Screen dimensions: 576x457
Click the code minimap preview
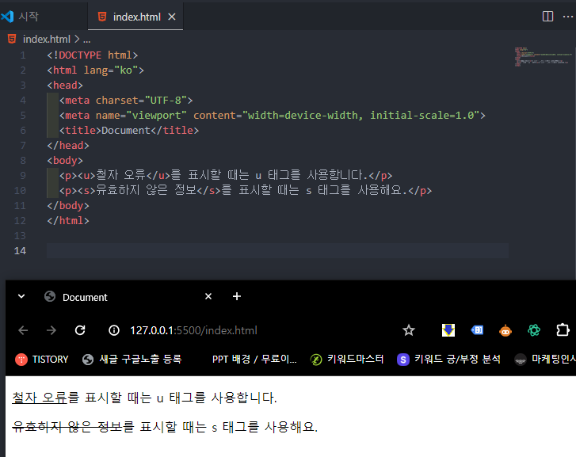[x=543, y=56]
